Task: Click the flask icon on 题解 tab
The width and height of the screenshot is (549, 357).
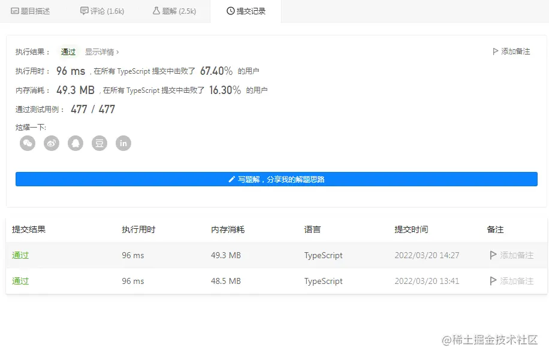Action: coord(156,11)
